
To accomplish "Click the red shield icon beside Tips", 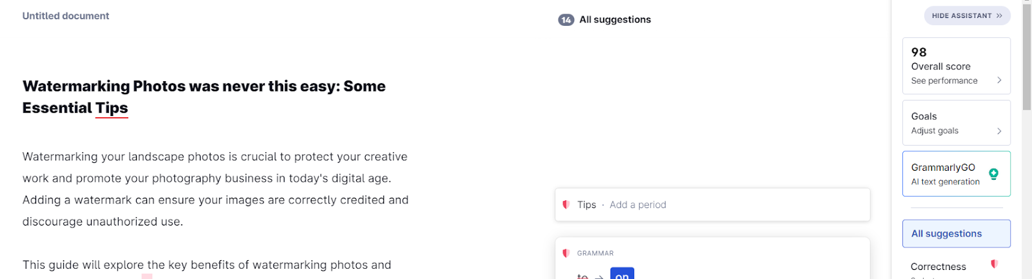I will tap(566, 205).
